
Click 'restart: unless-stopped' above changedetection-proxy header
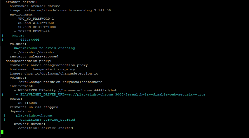tap(34, 56)
